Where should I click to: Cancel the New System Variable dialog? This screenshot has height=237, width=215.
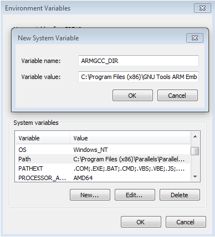point(177,96)
